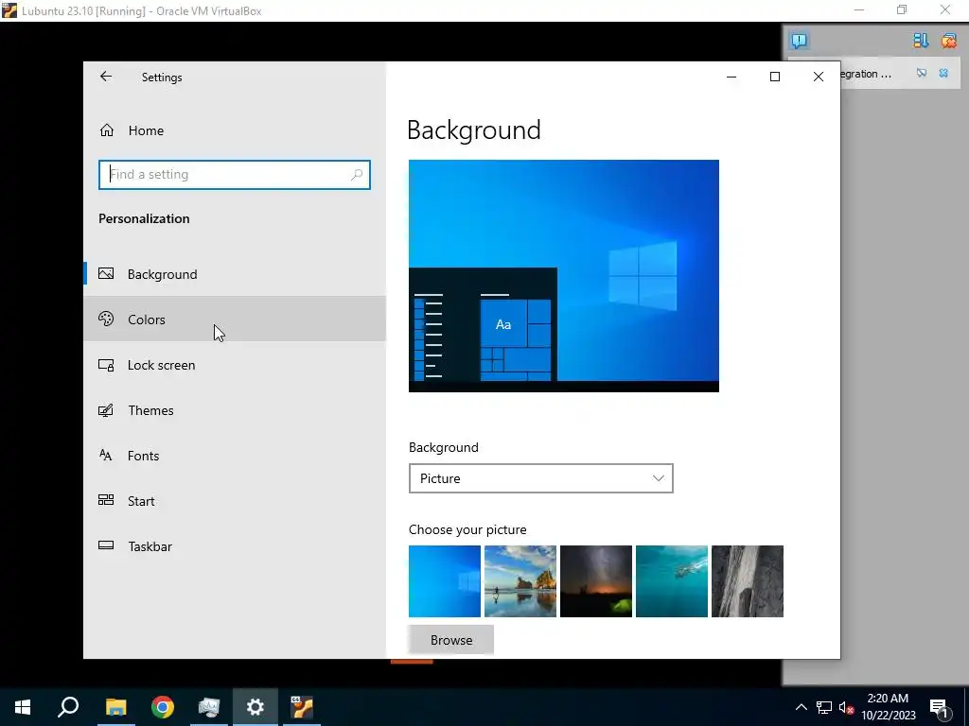Viewport: 969px width, 726px height.
Task: Click the VirtualBox panel sort arrows icon
Action: [x=921, y=41]
